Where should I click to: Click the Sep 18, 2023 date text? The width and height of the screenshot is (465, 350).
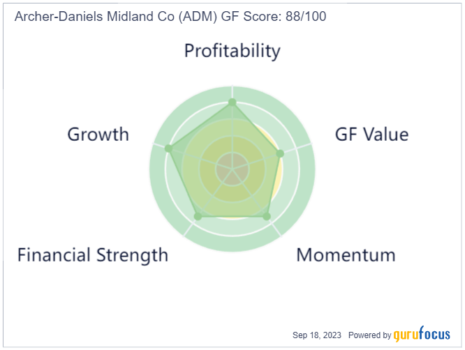317,335
